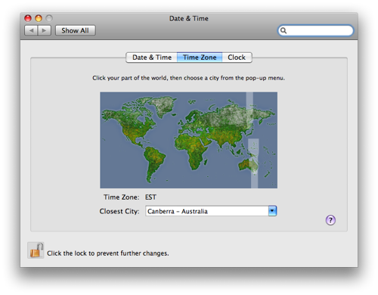Close the window with the red button
The height and width of the screenshot is (295, 378).
pos(28,18)
